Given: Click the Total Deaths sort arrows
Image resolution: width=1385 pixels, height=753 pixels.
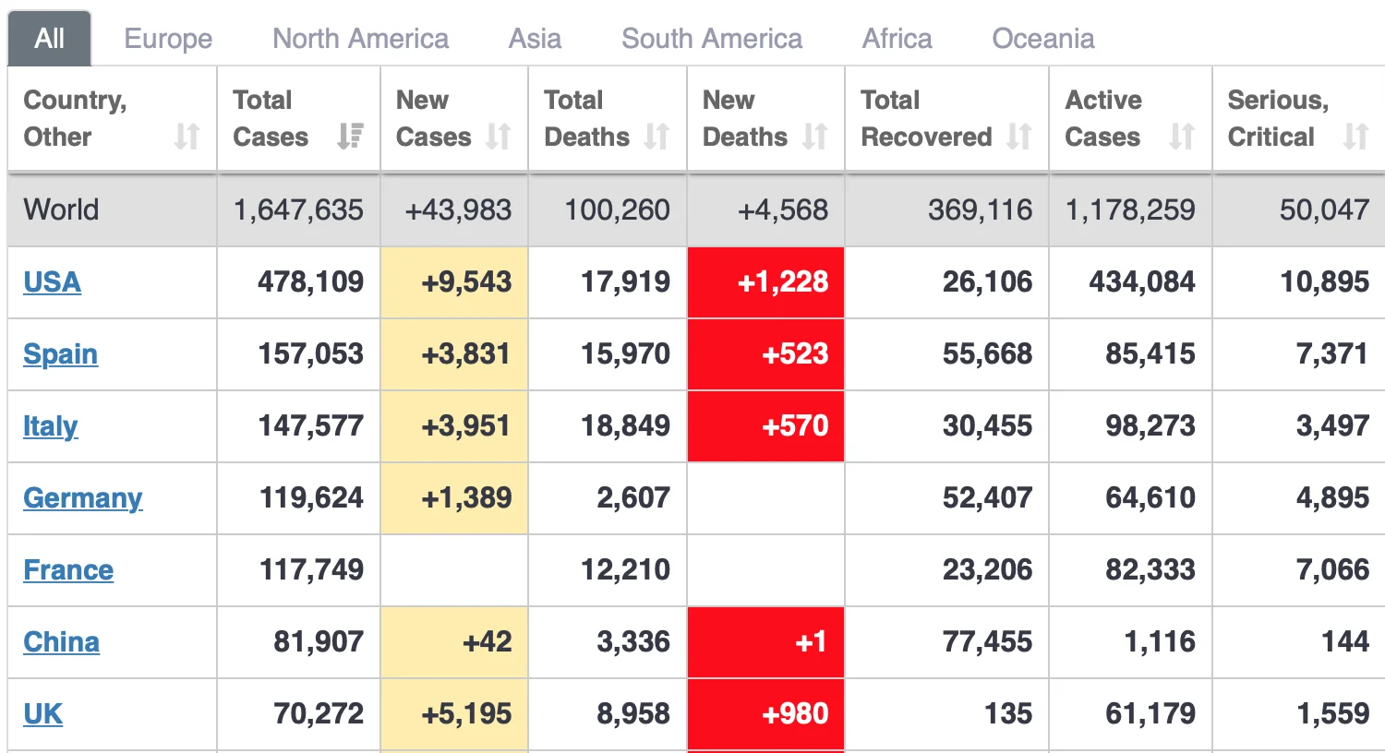Looking at the screenshot, I should coord(656,137).
